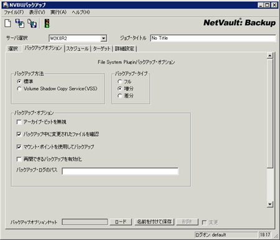Click the バックアップ・ログのパス text field

tap(120, 171)
